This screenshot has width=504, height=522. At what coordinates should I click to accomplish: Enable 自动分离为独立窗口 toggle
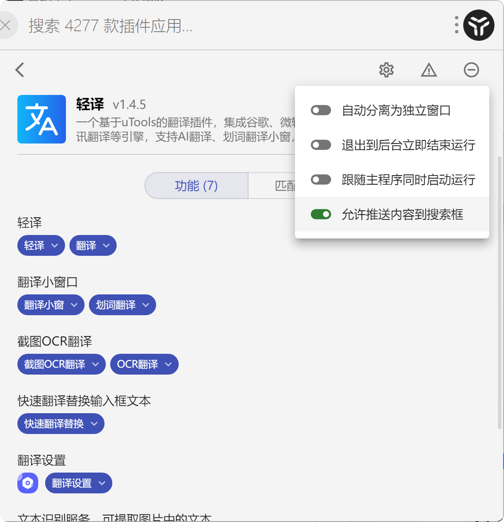tap(321, 110)
